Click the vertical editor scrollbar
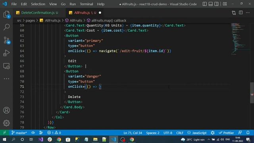Viewport: 254px width, 143px height. (252, 93)
